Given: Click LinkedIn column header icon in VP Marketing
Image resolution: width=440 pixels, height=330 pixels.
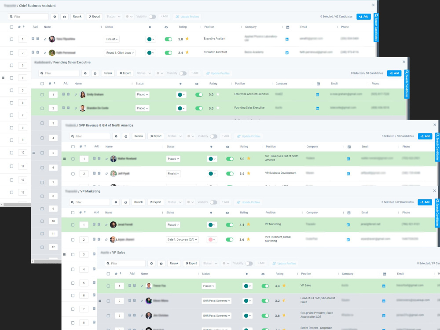Looking at the screenshot, I should (x=349, y=213).
